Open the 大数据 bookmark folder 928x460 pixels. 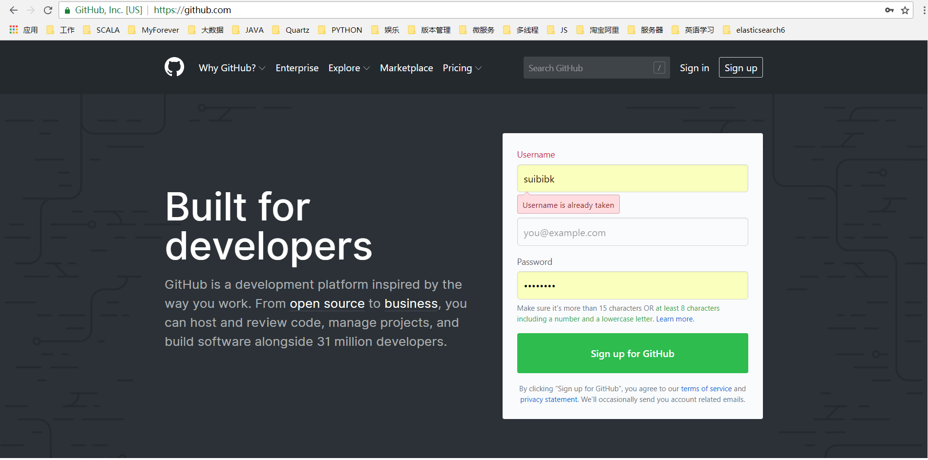pyautogui.click(x=206, y=30)
